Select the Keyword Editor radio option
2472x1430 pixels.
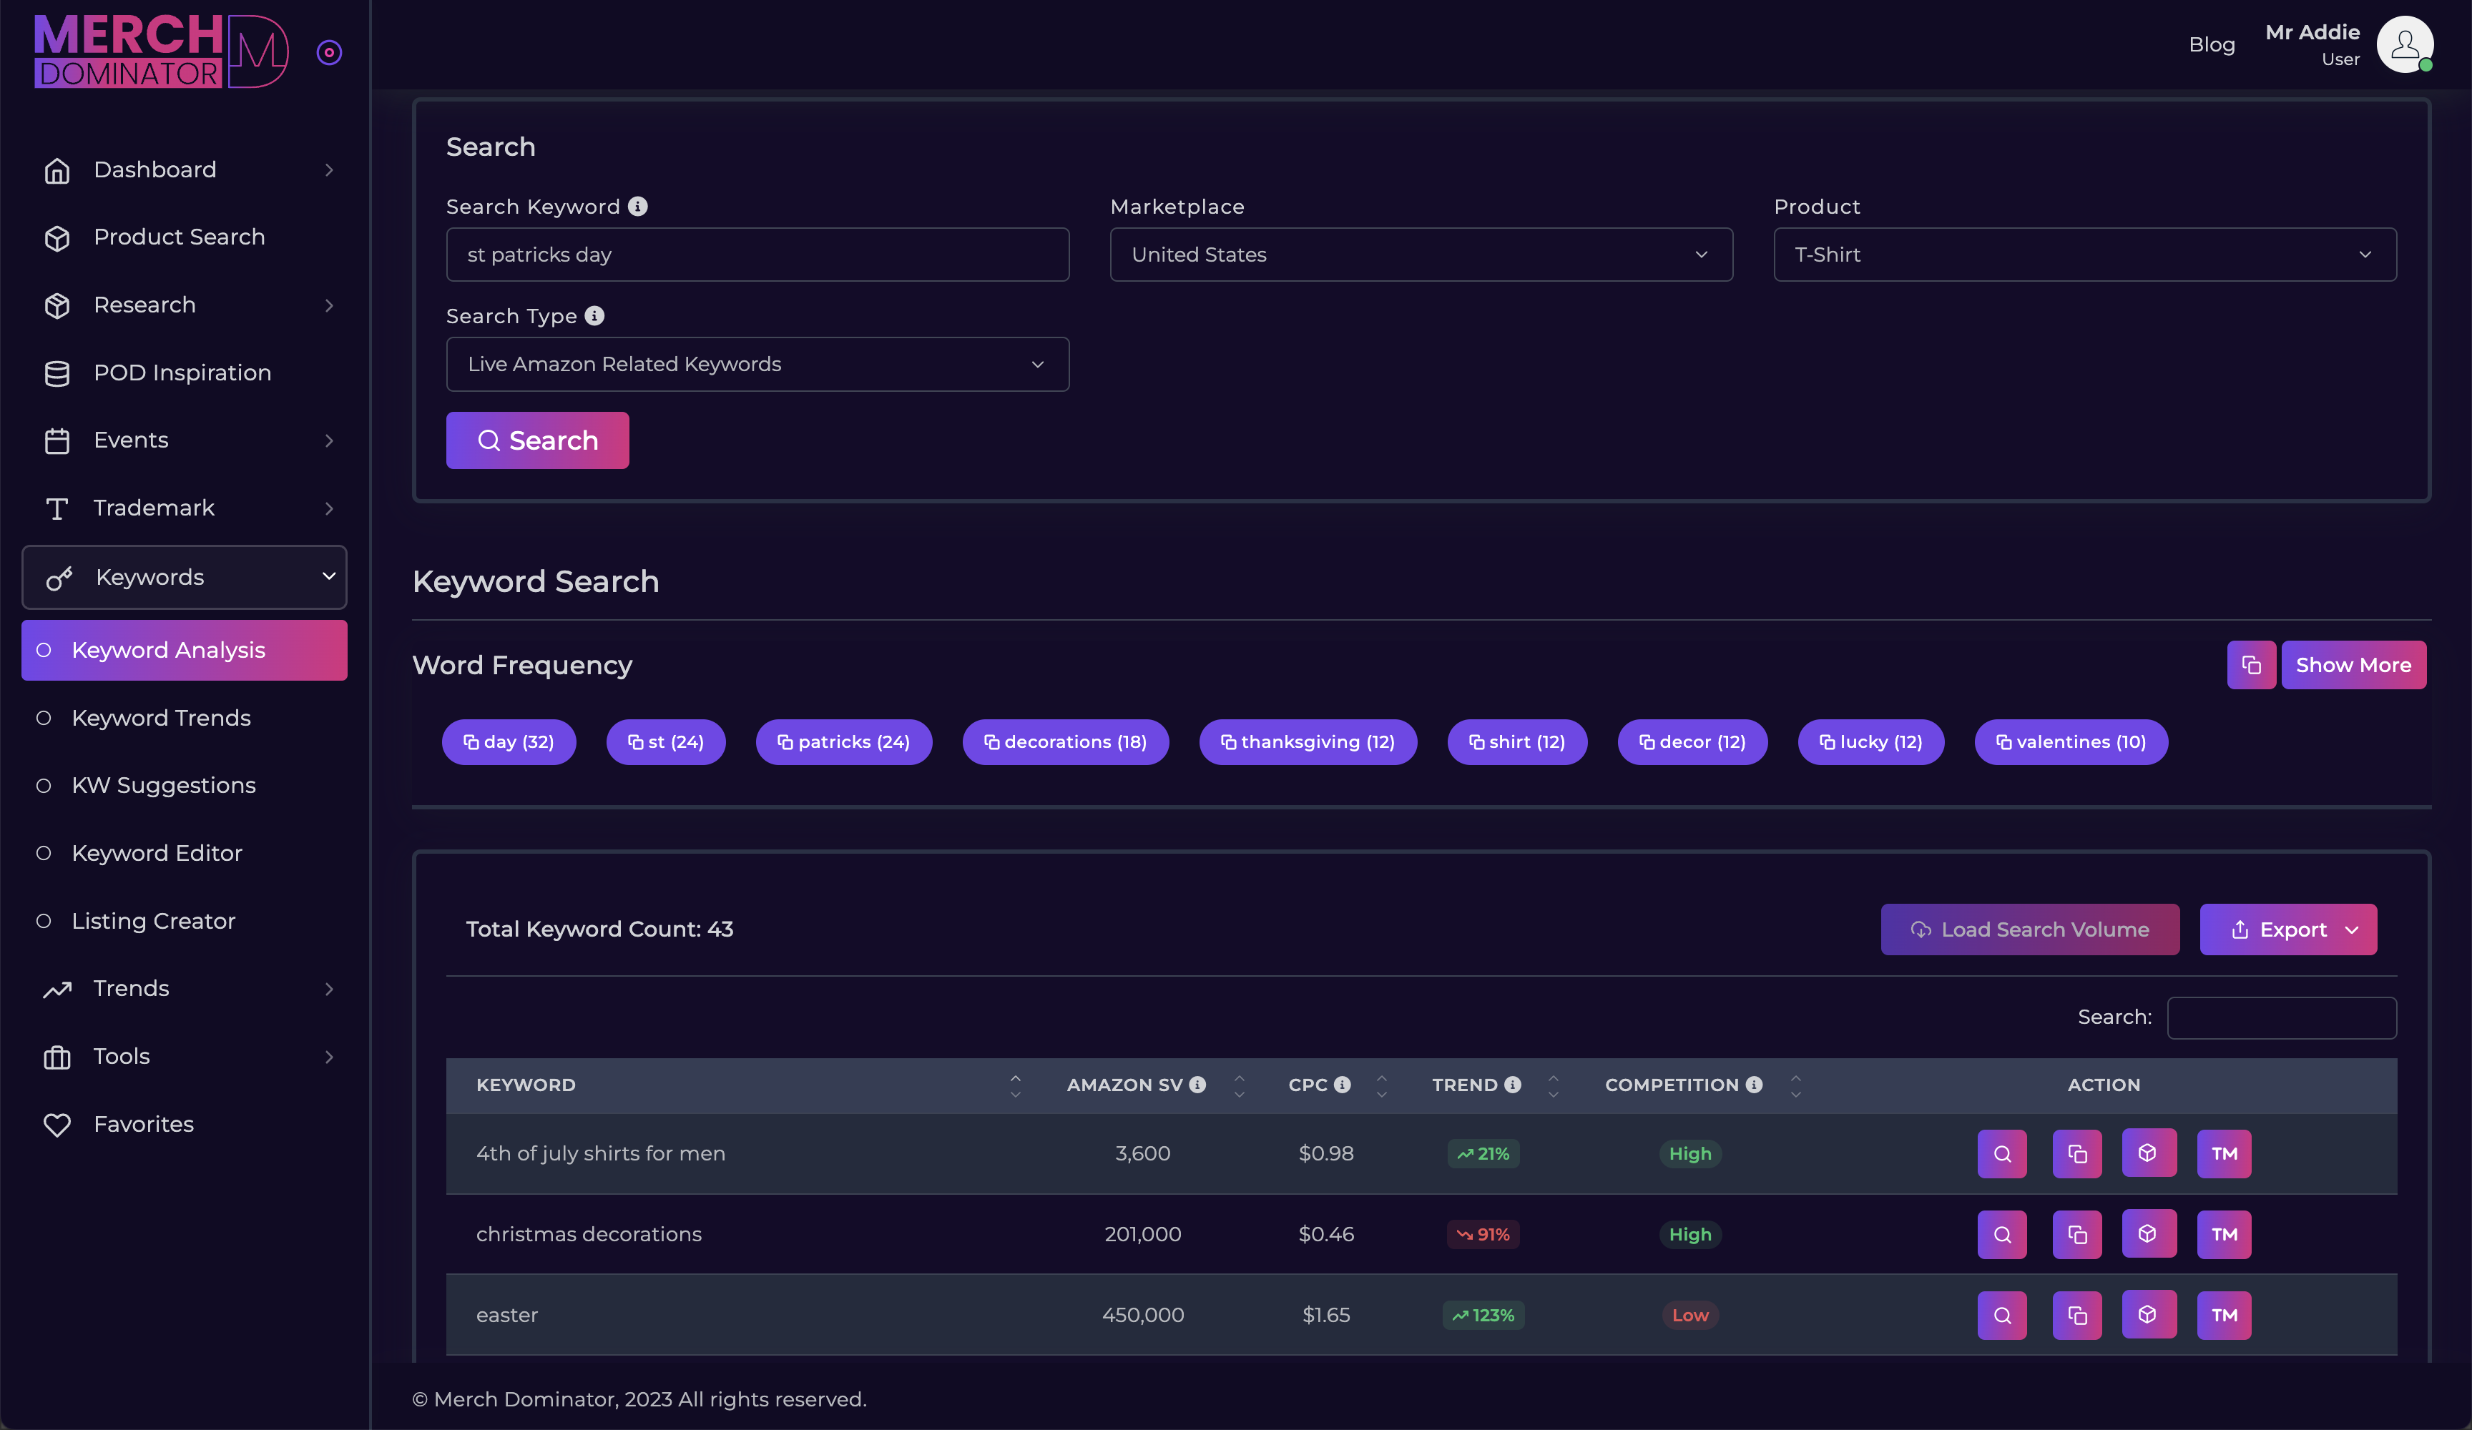(156, 852)
